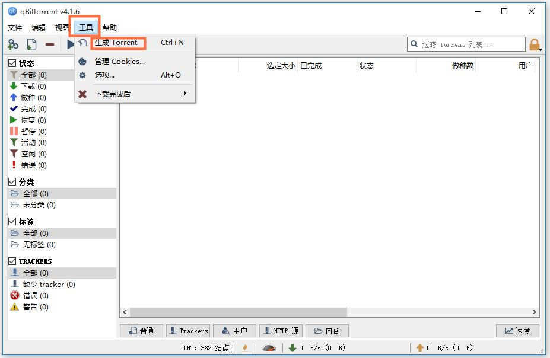Click the red X icon beside 下载完成后
Viewport: 550px width, 358px height.
click(82, 94)
